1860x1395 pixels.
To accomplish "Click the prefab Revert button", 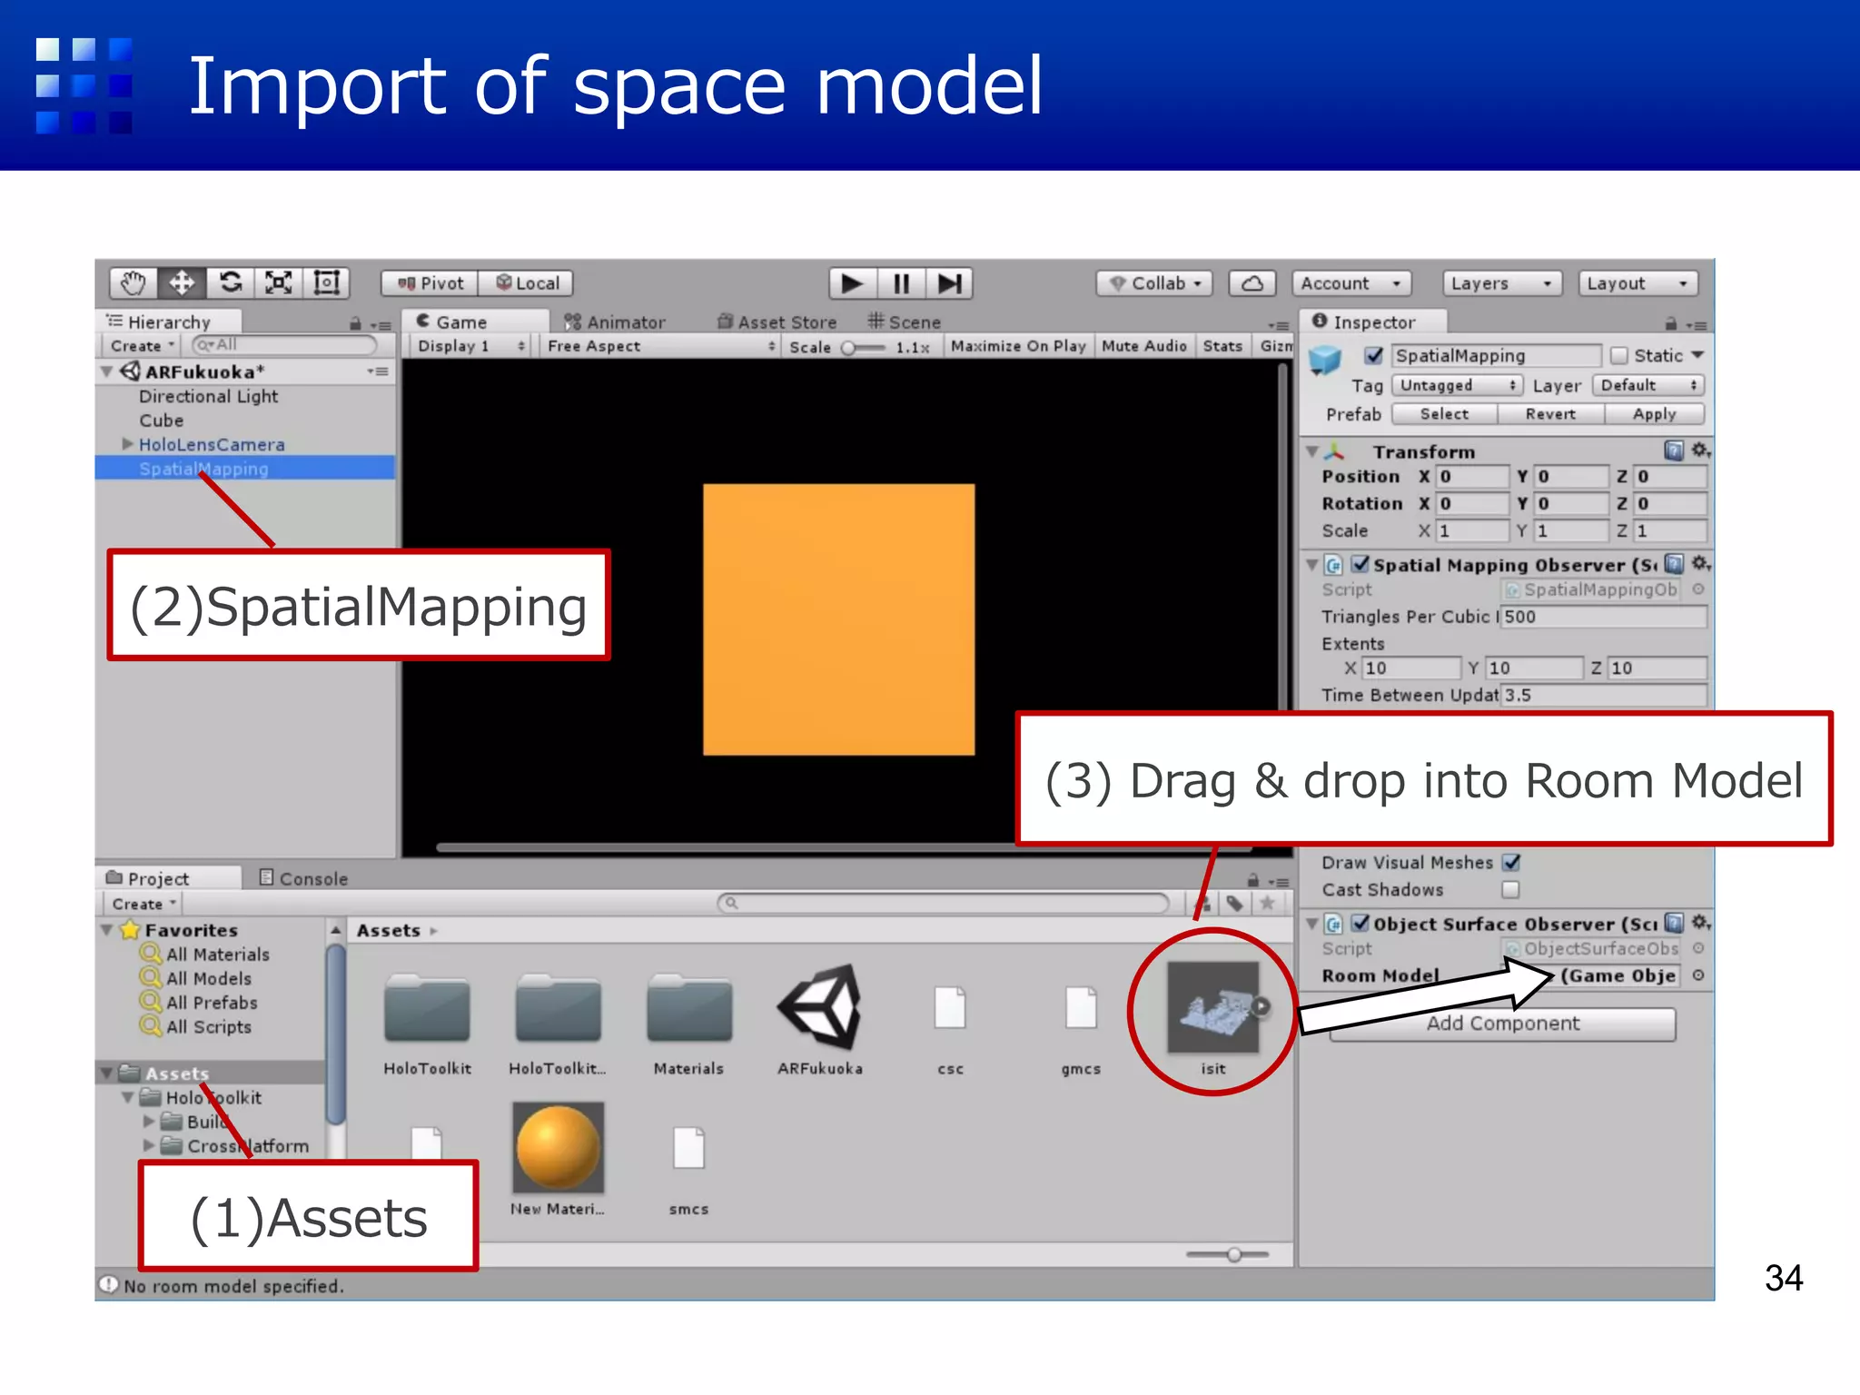I will (x=1550, y=414).
